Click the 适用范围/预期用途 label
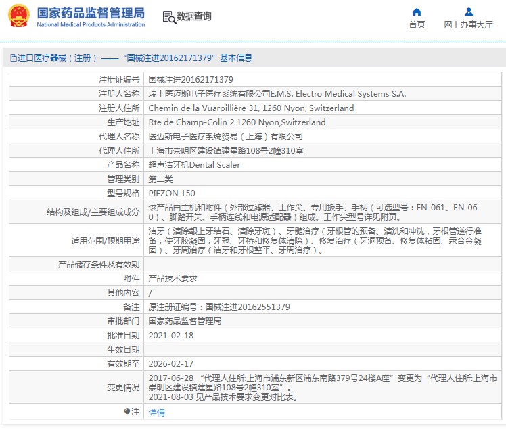Viewport: 506px width, 429px height. tap(106, 240)
